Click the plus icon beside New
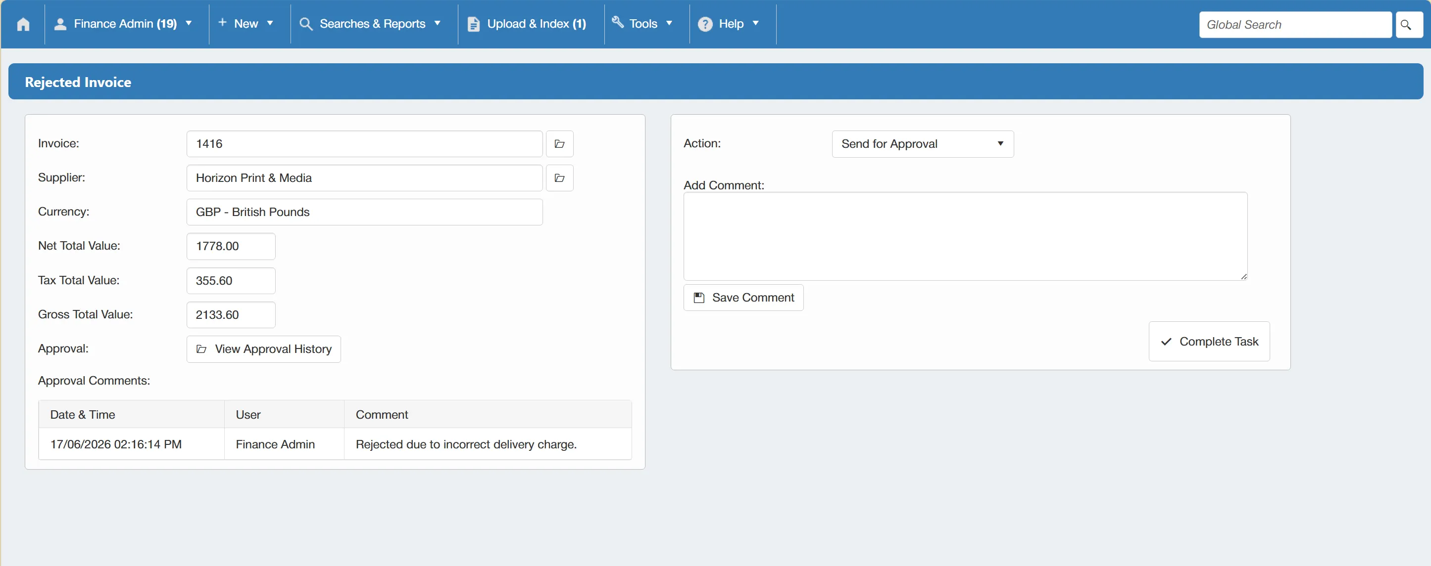This screenshot has width=1431, height=566. click(222, 22)
